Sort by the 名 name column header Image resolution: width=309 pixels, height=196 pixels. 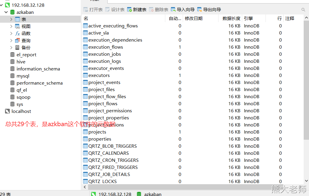(x=124, y=19)
